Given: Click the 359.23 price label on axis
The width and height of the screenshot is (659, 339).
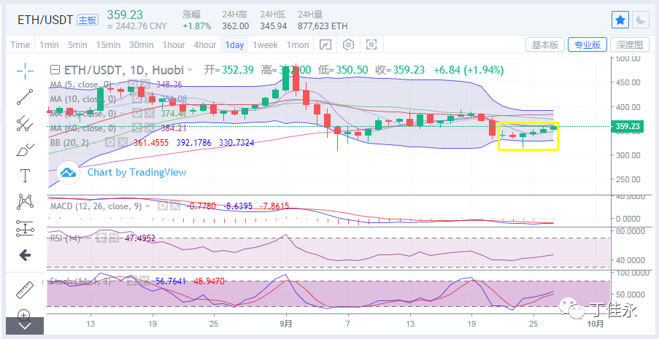Looking at the screenshot, I should coord(627,126).
